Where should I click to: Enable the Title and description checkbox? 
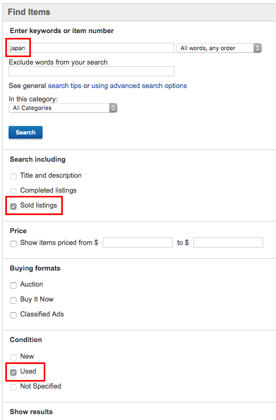pos(13,176)
